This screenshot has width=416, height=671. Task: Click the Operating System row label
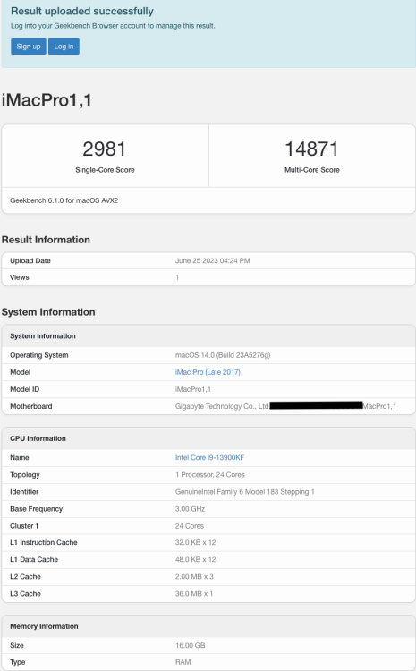click(x=39, y=355)
